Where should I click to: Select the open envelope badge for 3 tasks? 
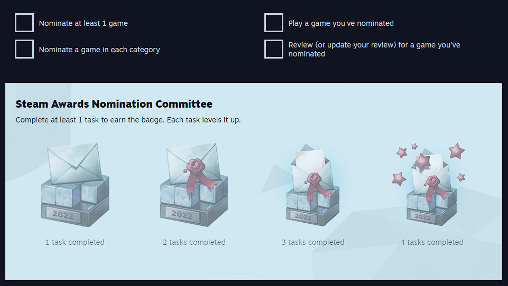(313, 185)
